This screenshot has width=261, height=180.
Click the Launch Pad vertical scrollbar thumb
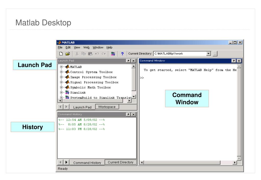coord(134,80)
